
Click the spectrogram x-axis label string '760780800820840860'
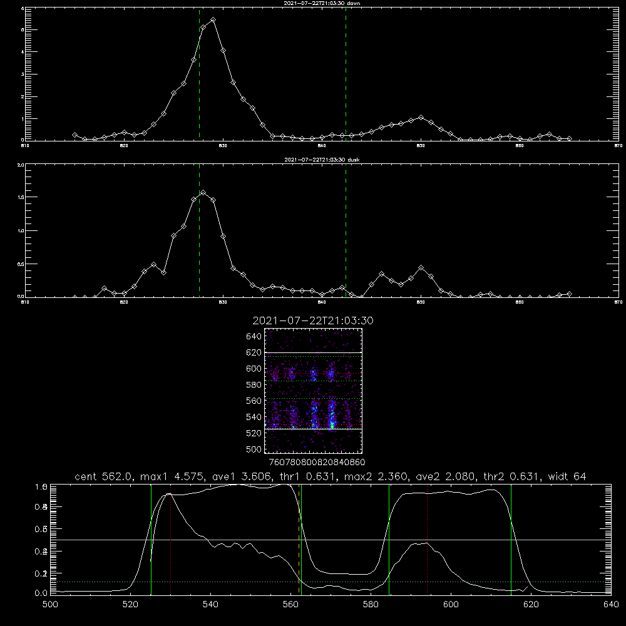(317, 462)
